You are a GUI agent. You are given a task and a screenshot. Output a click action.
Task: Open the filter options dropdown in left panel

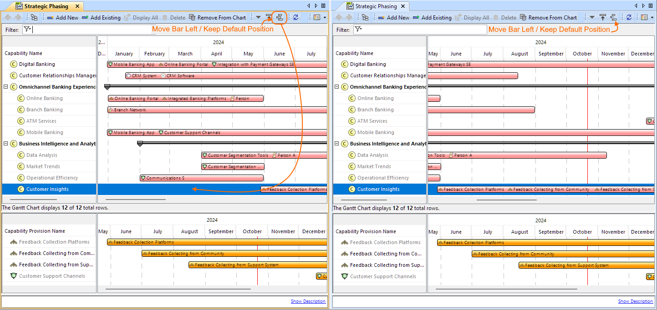27,30
